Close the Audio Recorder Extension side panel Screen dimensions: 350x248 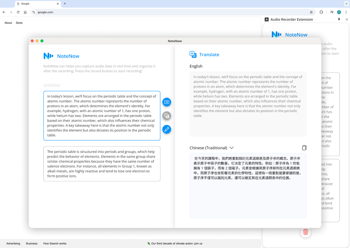click(347, 19)
